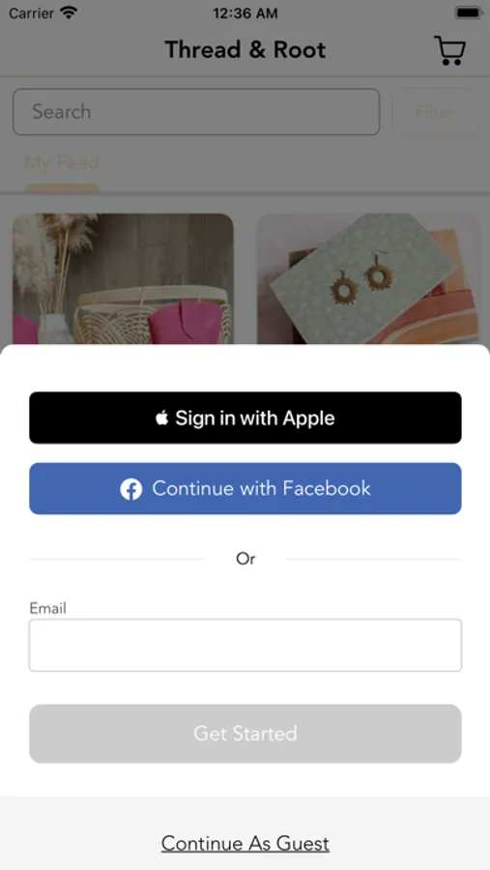Sign in with Apple
The width and height of the screenshot is (490, 870).
pos(245,418)
